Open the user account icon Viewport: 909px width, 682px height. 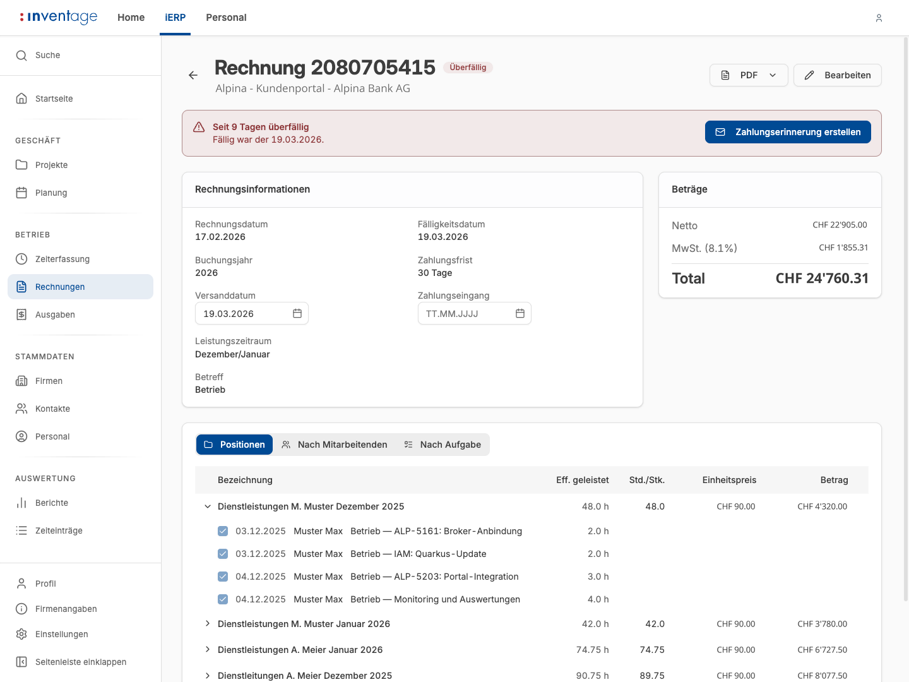[879, 18]
